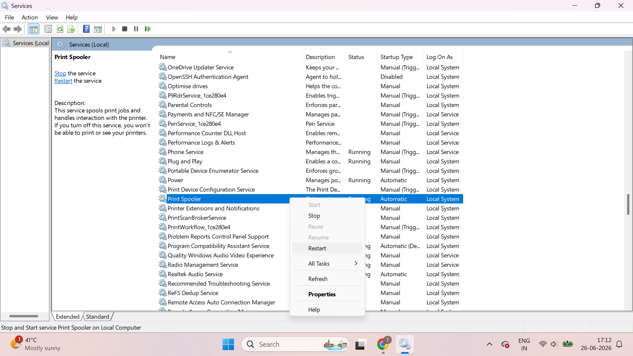Choose Refresh in the context menu

coord(327,279)
